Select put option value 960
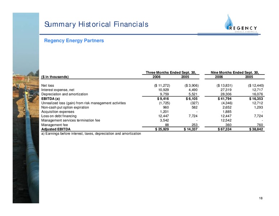Screen dimensions: 279x216 tap(166, 107)
